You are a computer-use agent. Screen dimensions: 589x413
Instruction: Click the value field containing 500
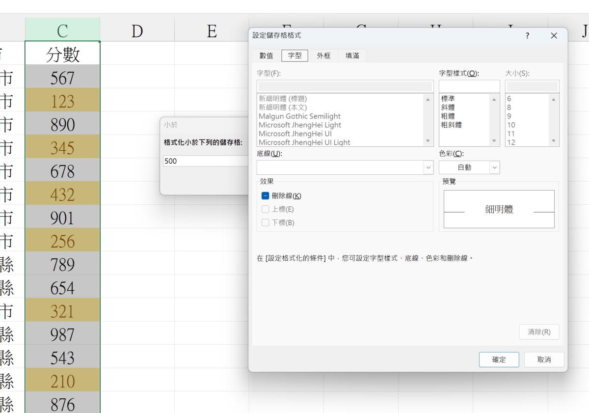pos(206,161)
